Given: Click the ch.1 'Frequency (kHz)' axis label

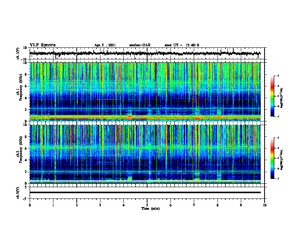Looking at the screenshot, I should pyautogui.click(x=21, y=87).
